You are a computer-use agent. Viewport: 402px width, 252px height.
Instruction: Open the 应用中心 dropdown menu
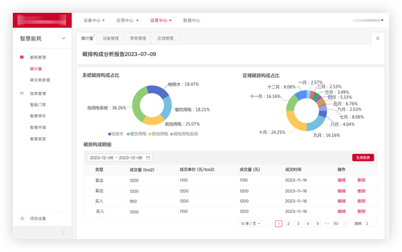[x=127, y=20]
